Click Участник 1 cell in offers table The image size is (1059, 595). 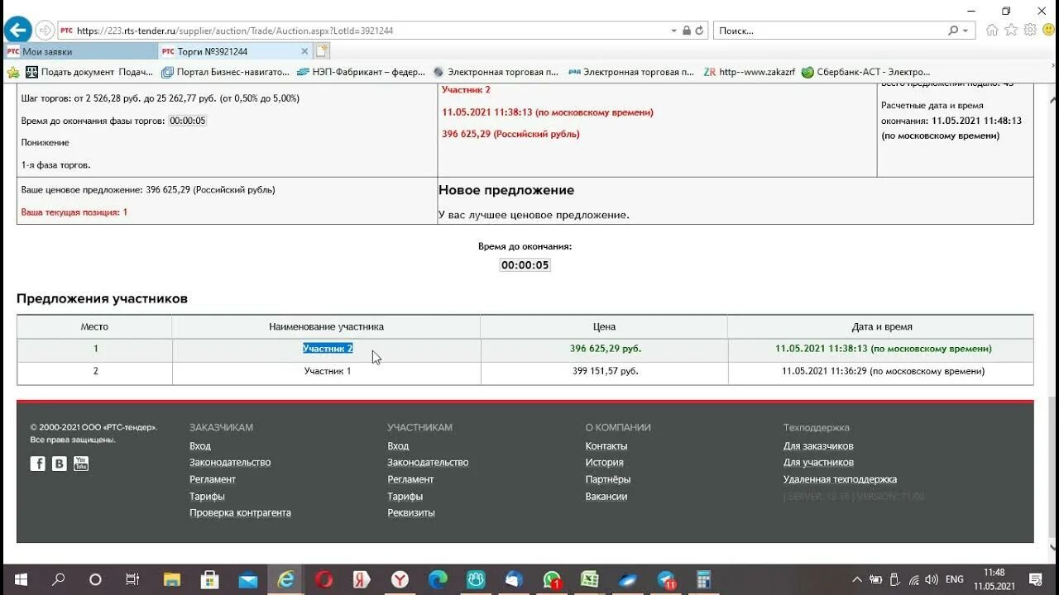coord(328,371)
